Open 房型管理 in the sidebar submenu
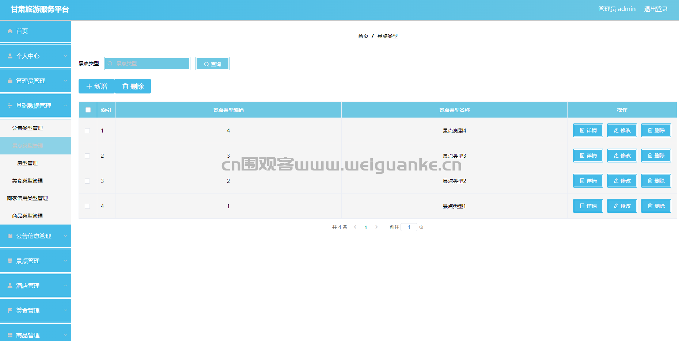The height and width of the screenshot is (341, 679). 27,163
